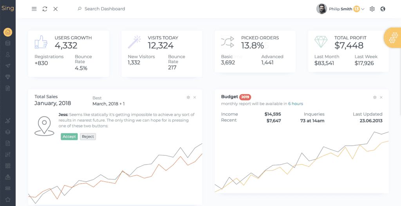Close the Budget widget
The height and width of the screenshot is (206, 401).
pyautogui.click(x=381, y=97)
